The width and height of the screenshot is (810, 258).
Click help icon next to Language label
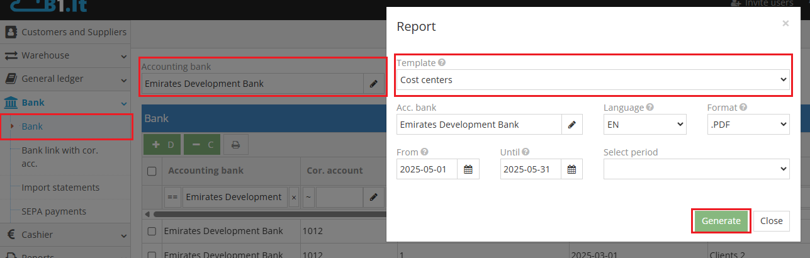coord(650,108)
